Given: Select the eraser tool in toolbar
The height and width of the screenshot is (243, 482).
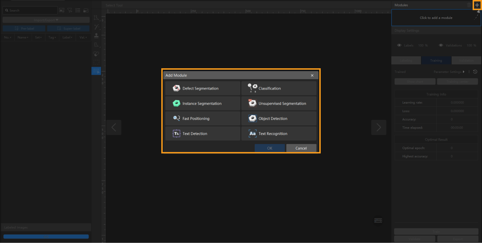Looking at the screenshot, I should (x=96, y=54).
